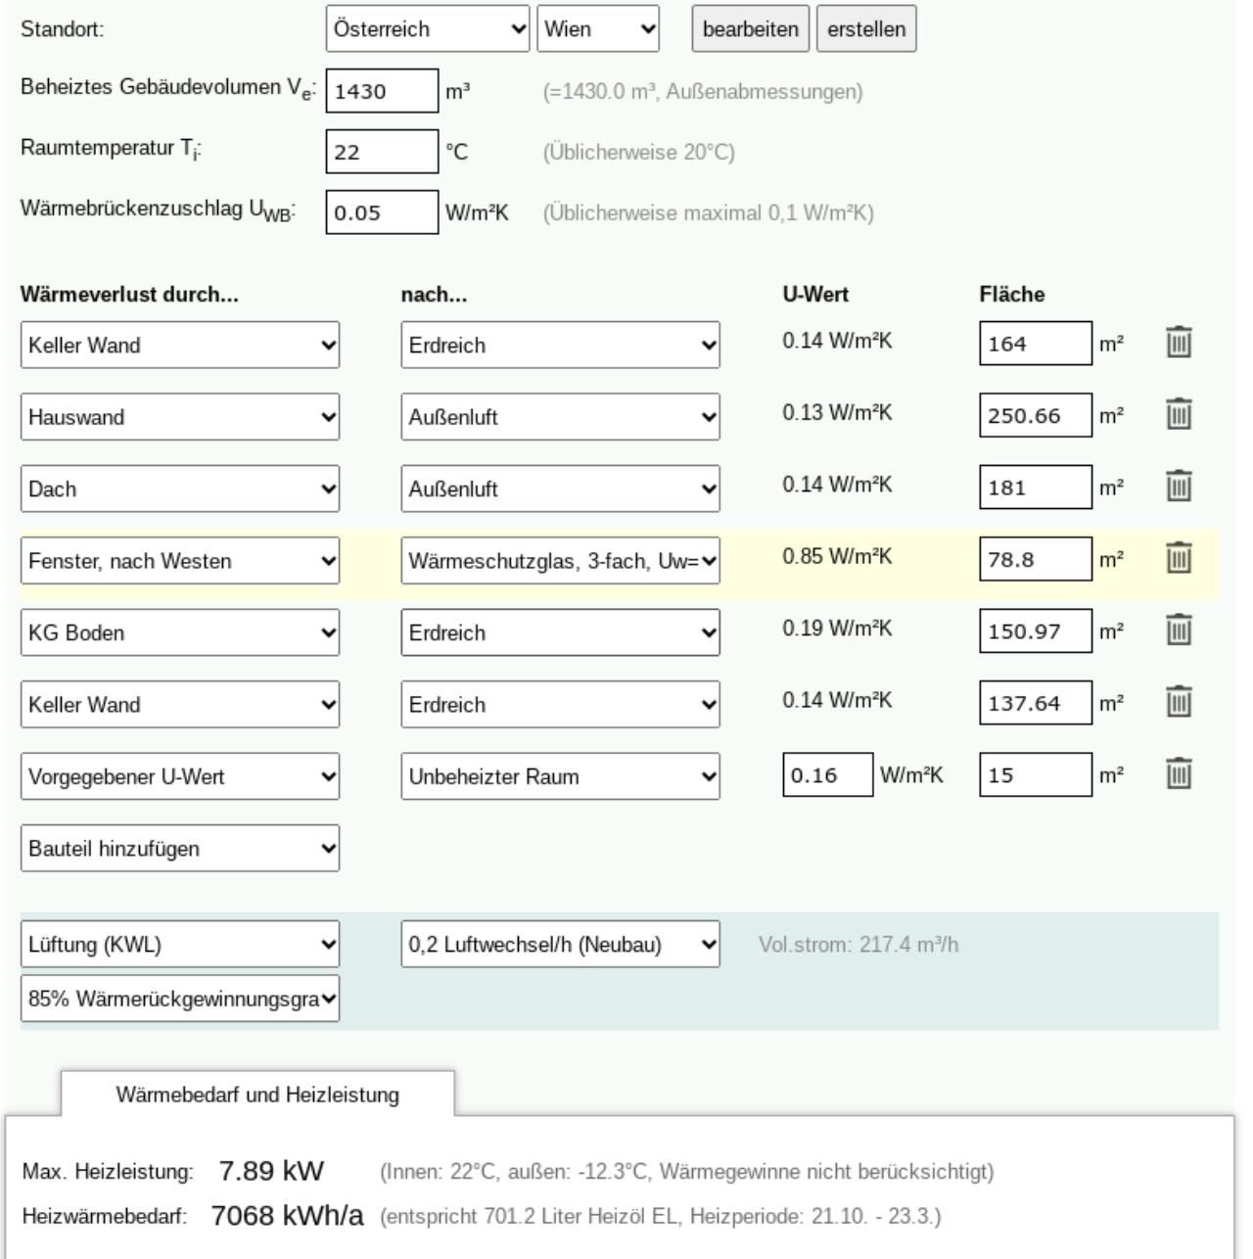Image resolution: width=1253 pixels, height=1259 pixels.
Task: Delete the Hauswand row with trash icon
Action: pos(1179,415)
